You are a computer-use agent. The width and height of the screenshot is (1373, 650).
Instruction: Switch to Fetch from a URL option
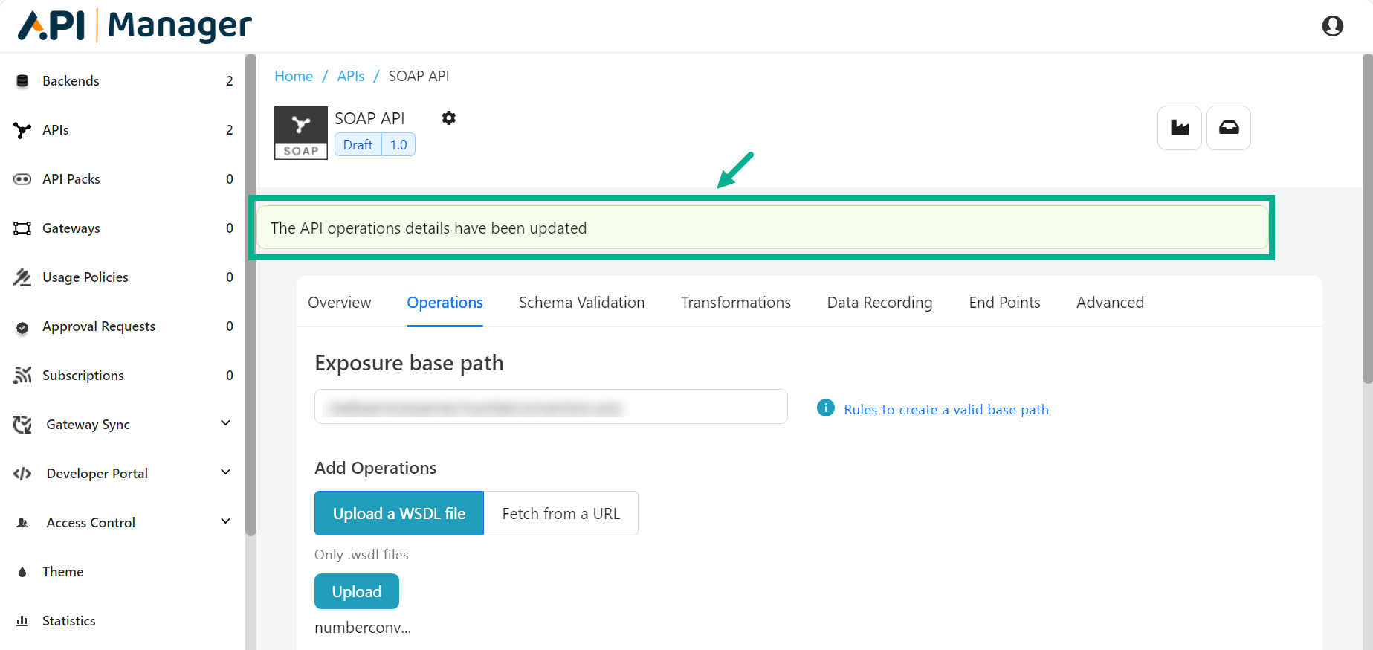560,513
